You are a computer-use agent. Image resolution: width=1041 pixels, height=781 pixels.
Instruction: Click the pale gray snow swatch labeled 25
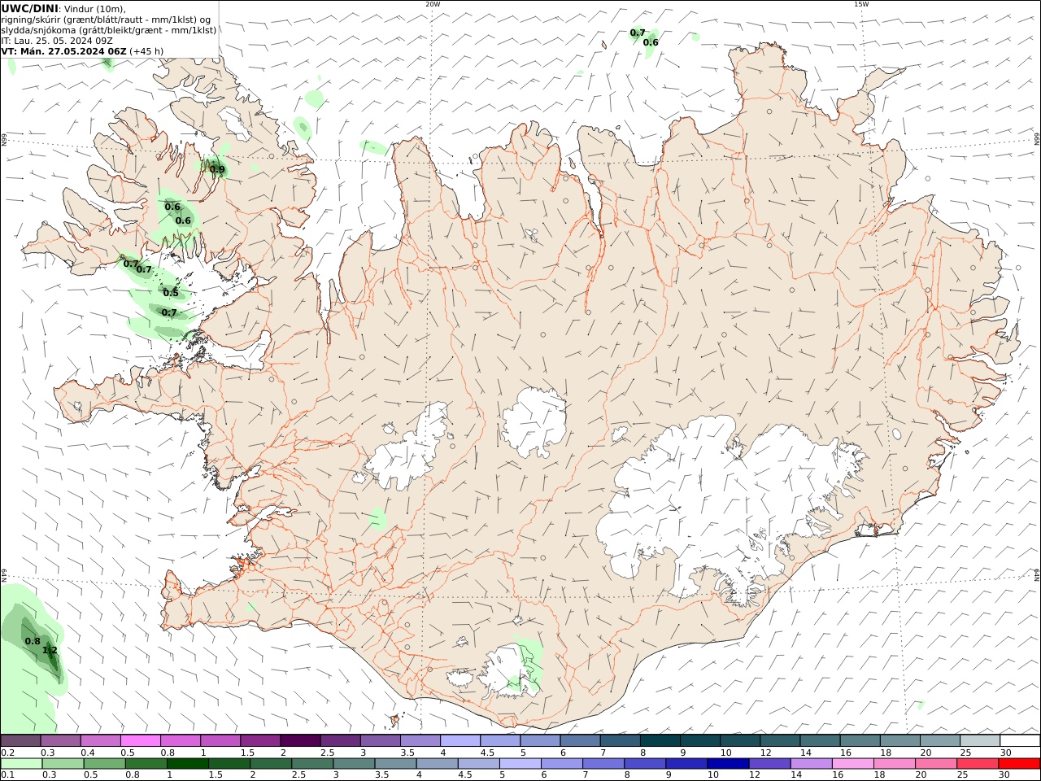pos(979,740)
